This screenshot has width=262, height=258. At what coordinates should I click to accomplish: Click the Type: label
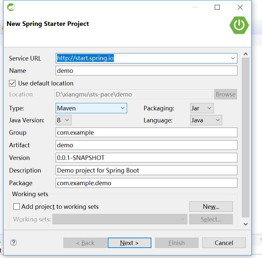16,108
